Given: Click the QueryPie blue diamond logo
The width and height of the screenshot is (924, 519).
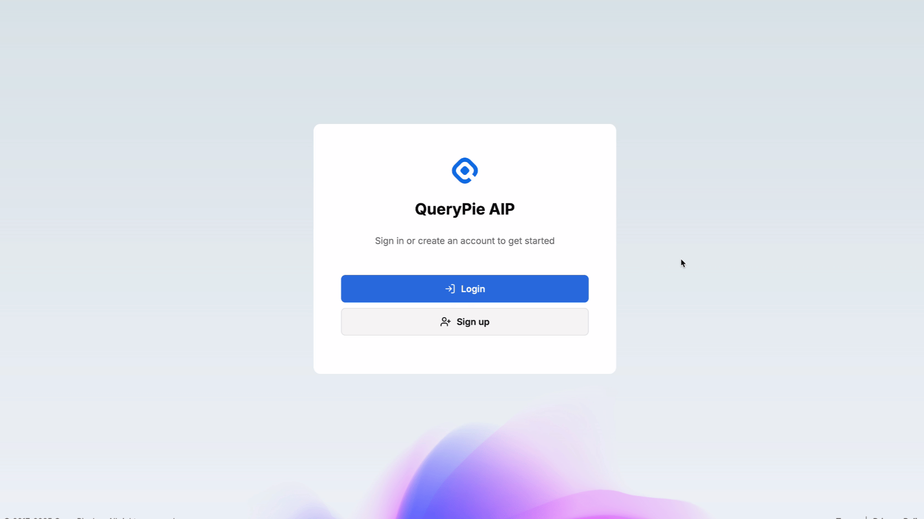Looking at the screenshot, I should pyautogui.click(x=464, y=171).
